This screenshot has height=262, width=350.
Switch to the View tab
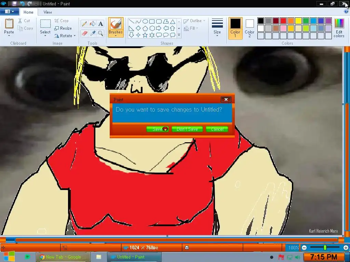tap(48, 12)
